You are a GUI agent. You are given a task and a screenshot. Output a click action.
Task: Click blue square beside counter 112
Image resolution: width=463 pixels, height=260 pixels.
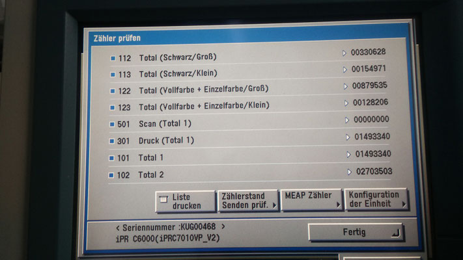(113, 58)
